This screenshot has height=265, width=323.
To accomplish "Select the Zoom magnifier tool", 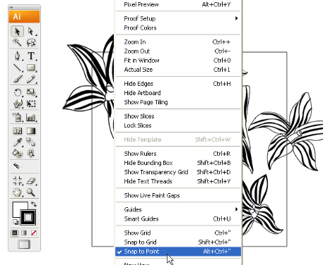I will pos(31,192).
